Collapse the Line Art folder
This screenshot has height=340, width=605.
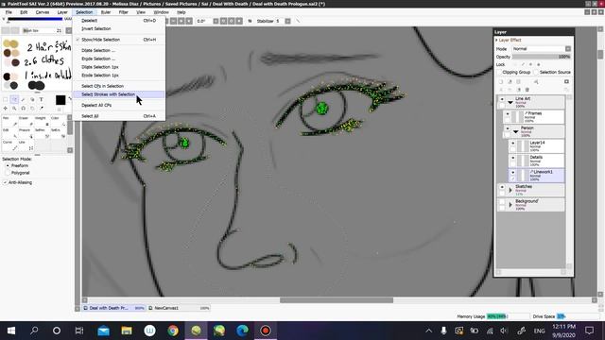click(x=510, y=102)
